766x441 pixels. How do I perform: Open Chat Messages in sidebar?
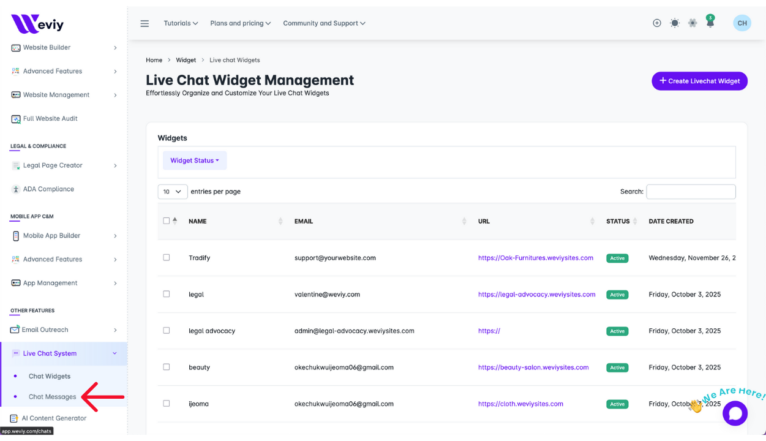(x=53, y=397)
